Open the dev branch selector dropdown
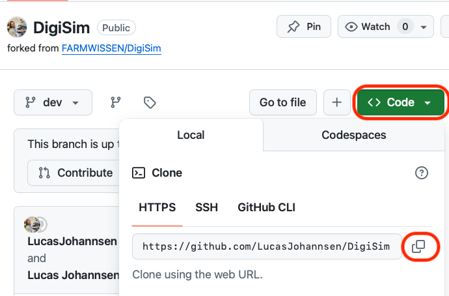 pyautogui.click(x=53, y=102)
